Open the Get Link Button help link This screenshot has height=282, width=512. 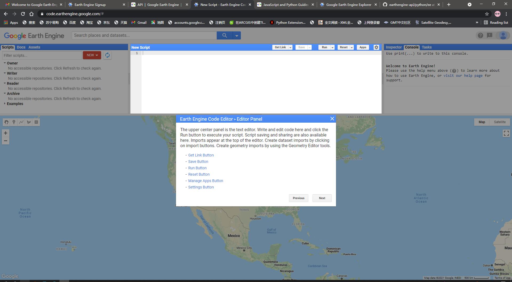pyautogui.click(x=201, y=155)
